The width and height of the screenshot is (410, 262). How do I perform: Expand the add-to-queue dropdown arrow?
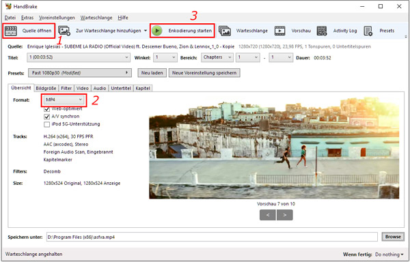click(146, 31)
